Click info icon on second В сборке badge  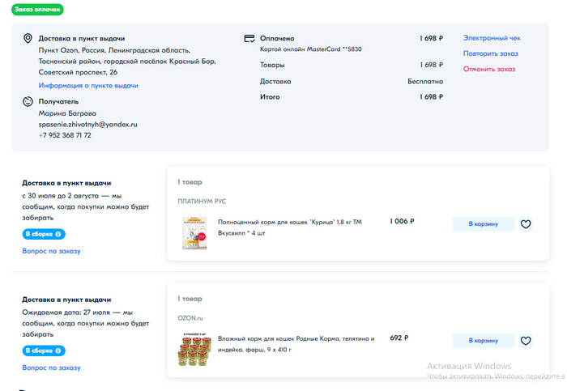58,351
